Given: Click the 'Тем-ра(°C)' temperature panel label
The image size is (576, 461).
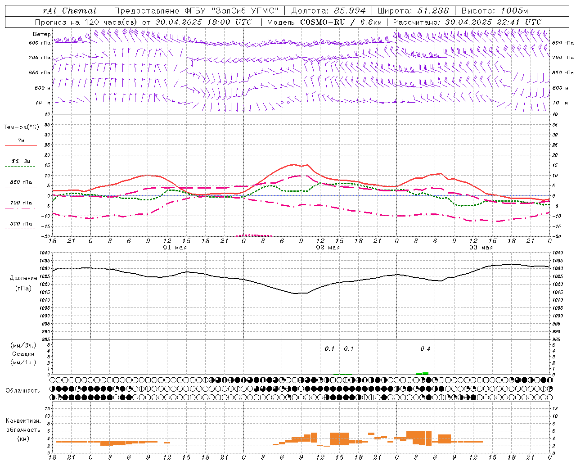Looking at the screenshot, I should tap(21, 127).
